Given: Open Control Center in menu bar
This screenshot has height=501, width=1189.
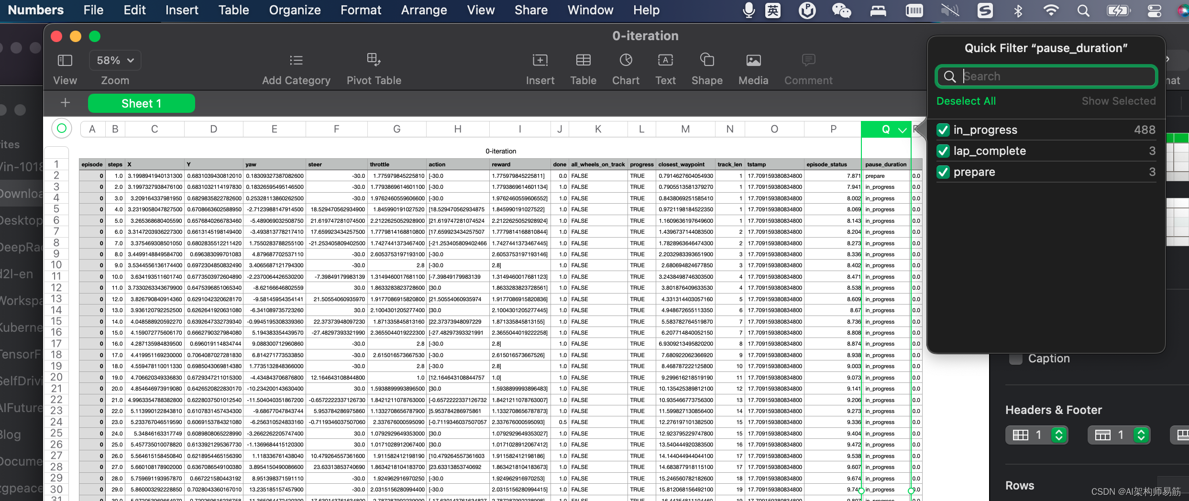Looking at the screenshot, I should 1154,10.
